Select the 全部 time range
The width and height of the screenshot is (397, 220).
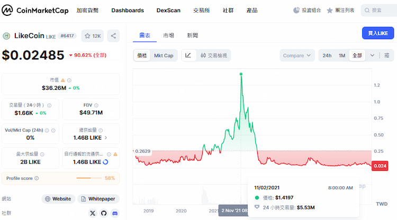click(357, 56)
